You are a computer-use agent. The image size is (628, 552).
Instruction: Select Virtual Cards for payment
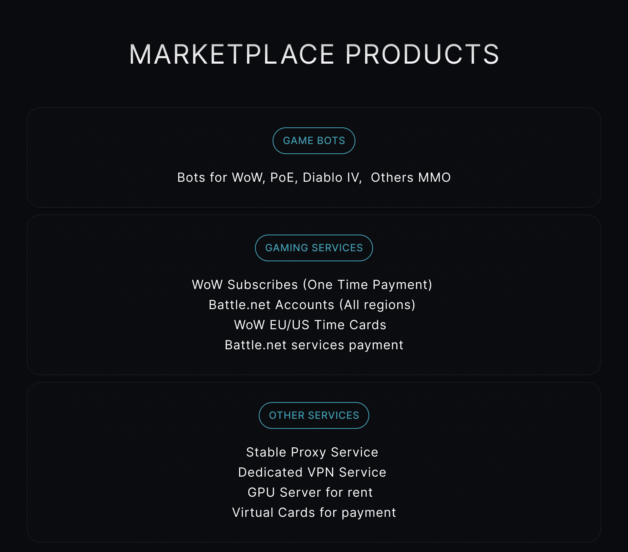point(314,513)
